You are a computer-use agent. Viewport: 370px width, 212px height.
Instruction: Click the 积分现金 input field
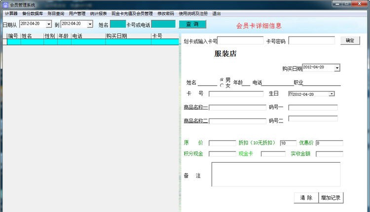[222, 154]
